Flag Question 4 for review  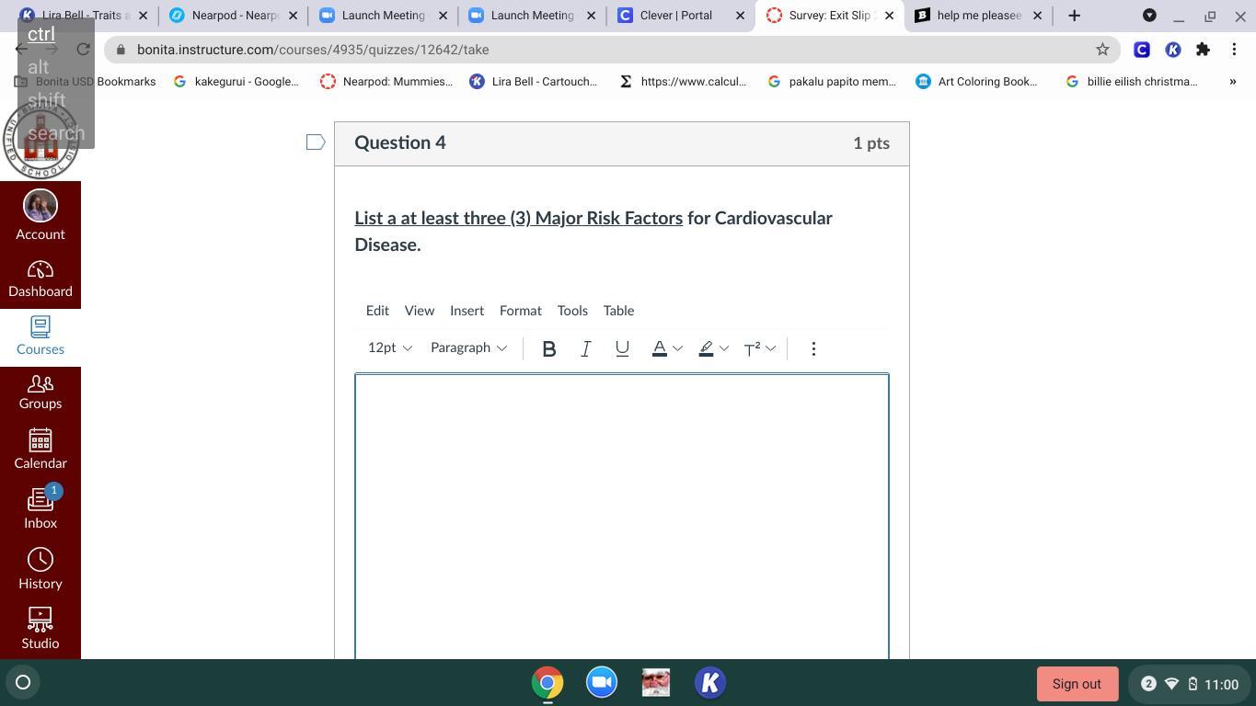[316, 142]
